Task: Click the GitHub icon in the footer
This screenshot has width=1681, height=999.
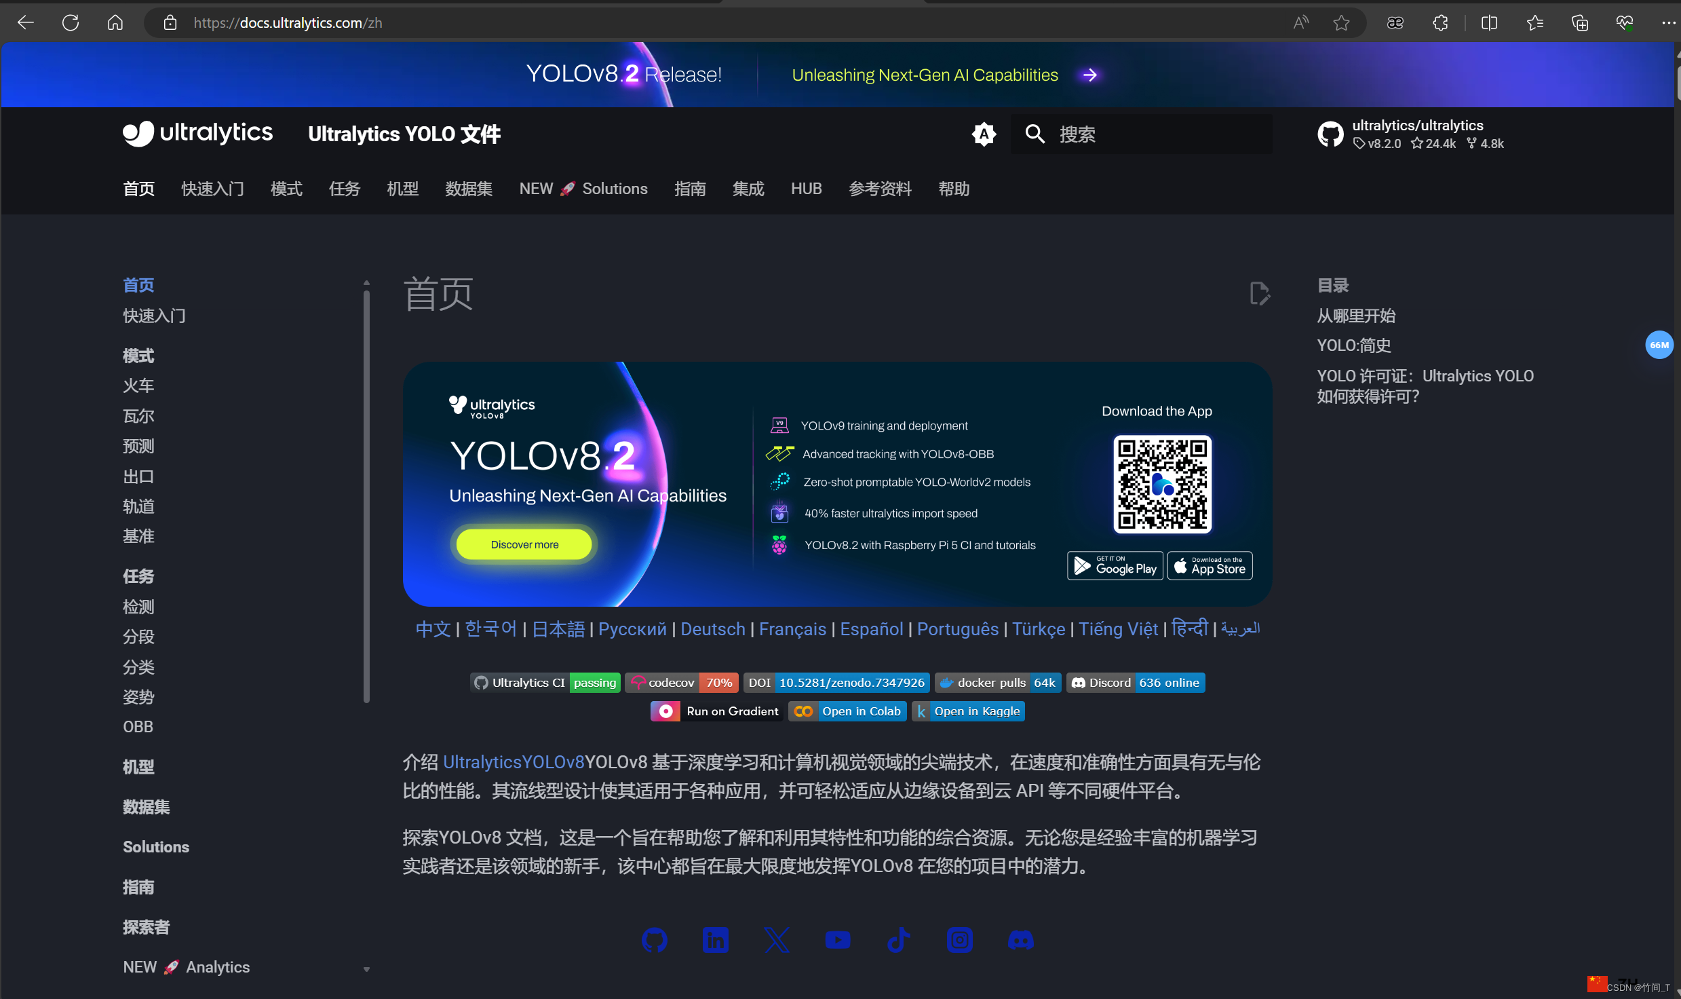Action: click(655, 940)
